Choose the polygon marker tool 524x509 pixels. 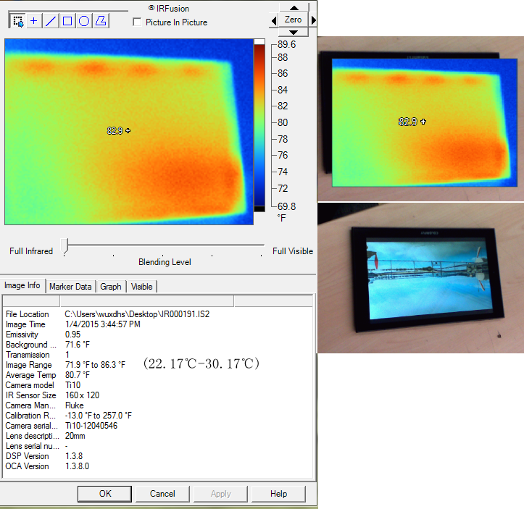pos(101,21)
